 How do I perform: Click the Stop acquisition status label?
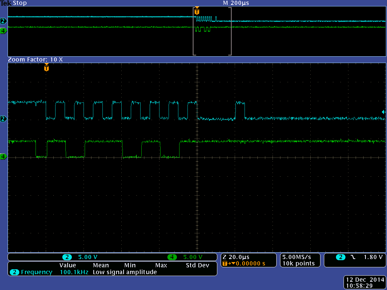pyautogui.click(x=20, y=3)
